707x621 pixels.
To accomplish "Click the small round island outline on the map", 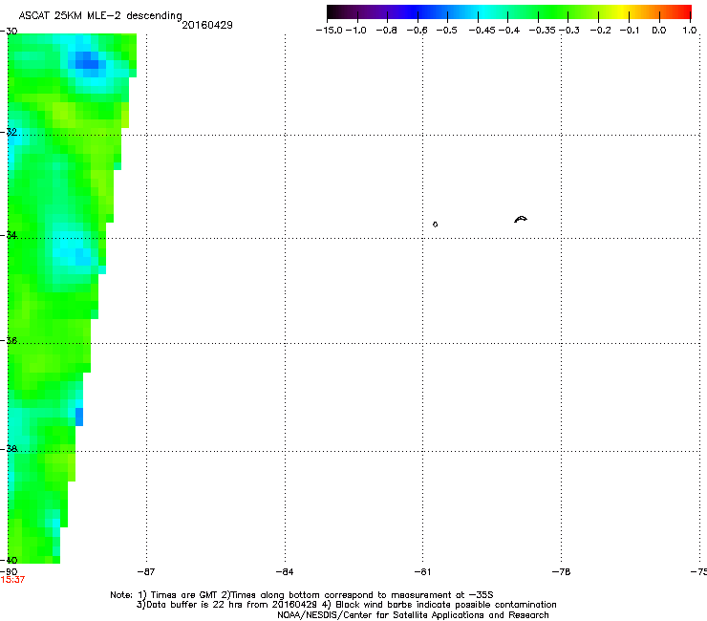I will pos(435,225).
